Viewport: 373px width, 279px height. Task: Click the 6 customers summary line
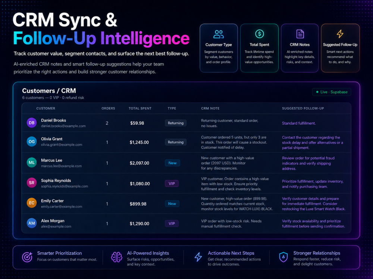point(53,98)
